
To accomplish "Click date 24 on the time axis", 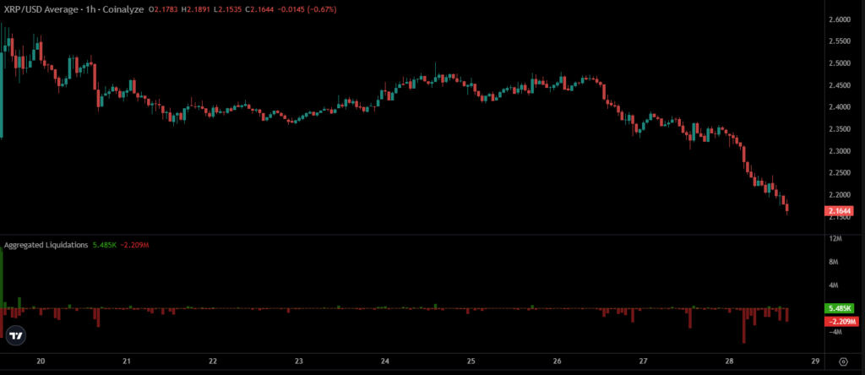I will (384, 361).
